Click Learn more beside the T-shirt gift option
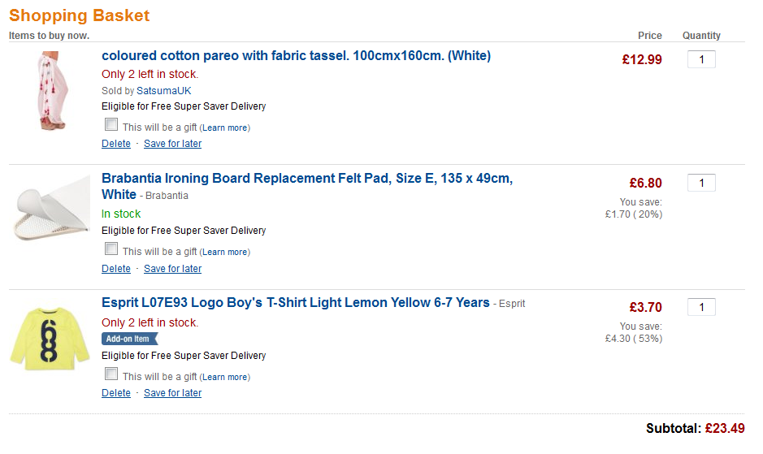Screen dimensions: 763x454 point(224,378)
